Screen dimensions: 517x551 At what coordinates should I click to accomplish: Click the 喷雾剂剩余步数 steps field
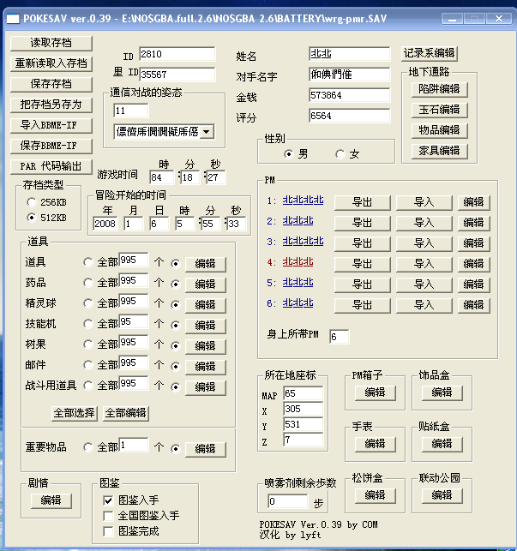[288, 501]
